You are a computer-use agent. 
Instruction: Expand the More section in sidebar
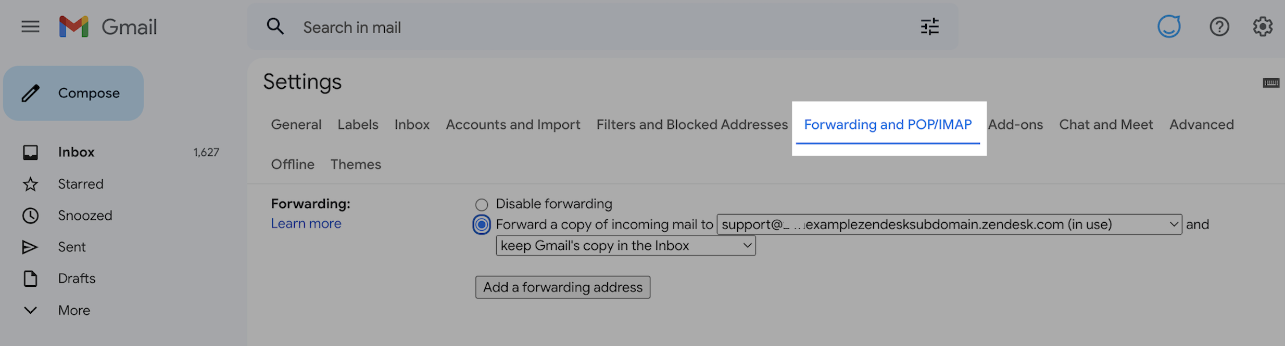pyautogui.click(x=30, y=310)
